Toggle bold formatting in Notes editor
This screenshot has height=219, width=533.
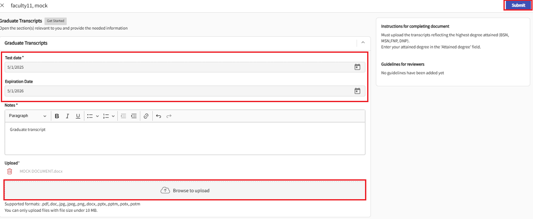click(x=57, y=116)
